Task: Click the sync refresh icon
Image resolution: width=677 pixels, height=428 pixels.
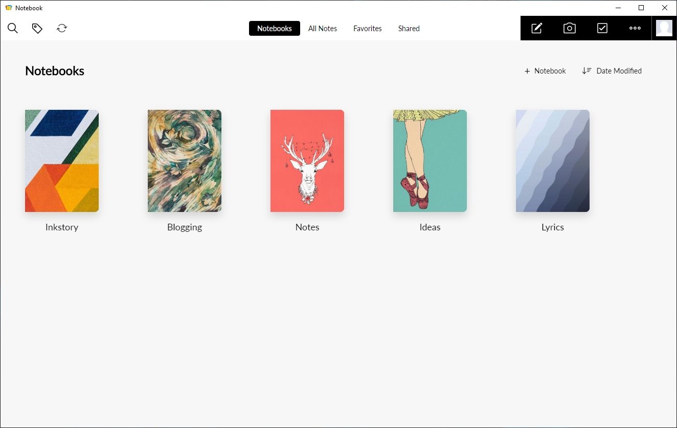Action: tap(62, 29)
